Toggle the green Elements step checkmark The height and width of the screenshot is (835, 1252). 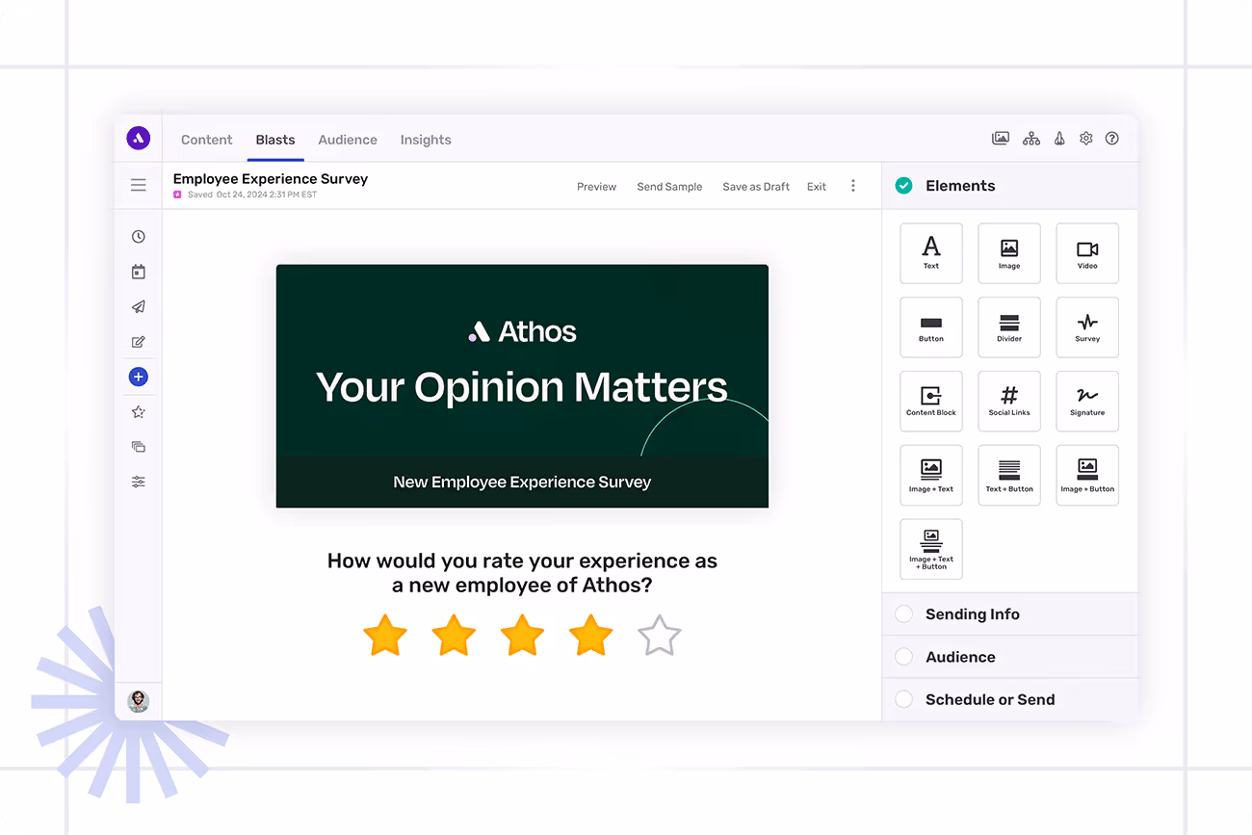903,186
